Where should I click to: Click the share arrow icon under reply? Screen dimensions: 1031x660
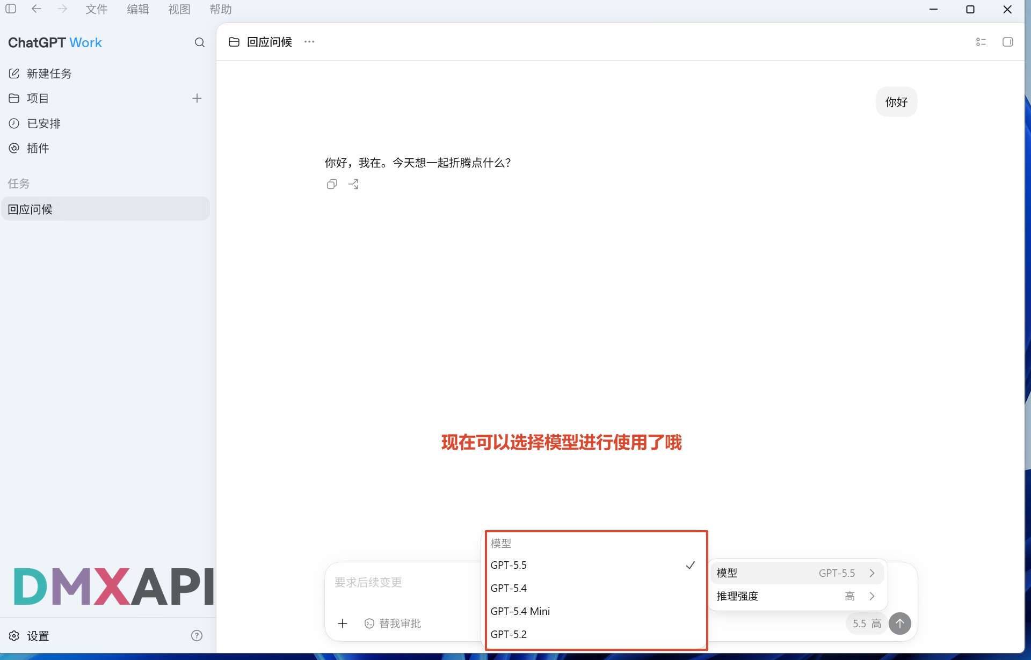353,184
